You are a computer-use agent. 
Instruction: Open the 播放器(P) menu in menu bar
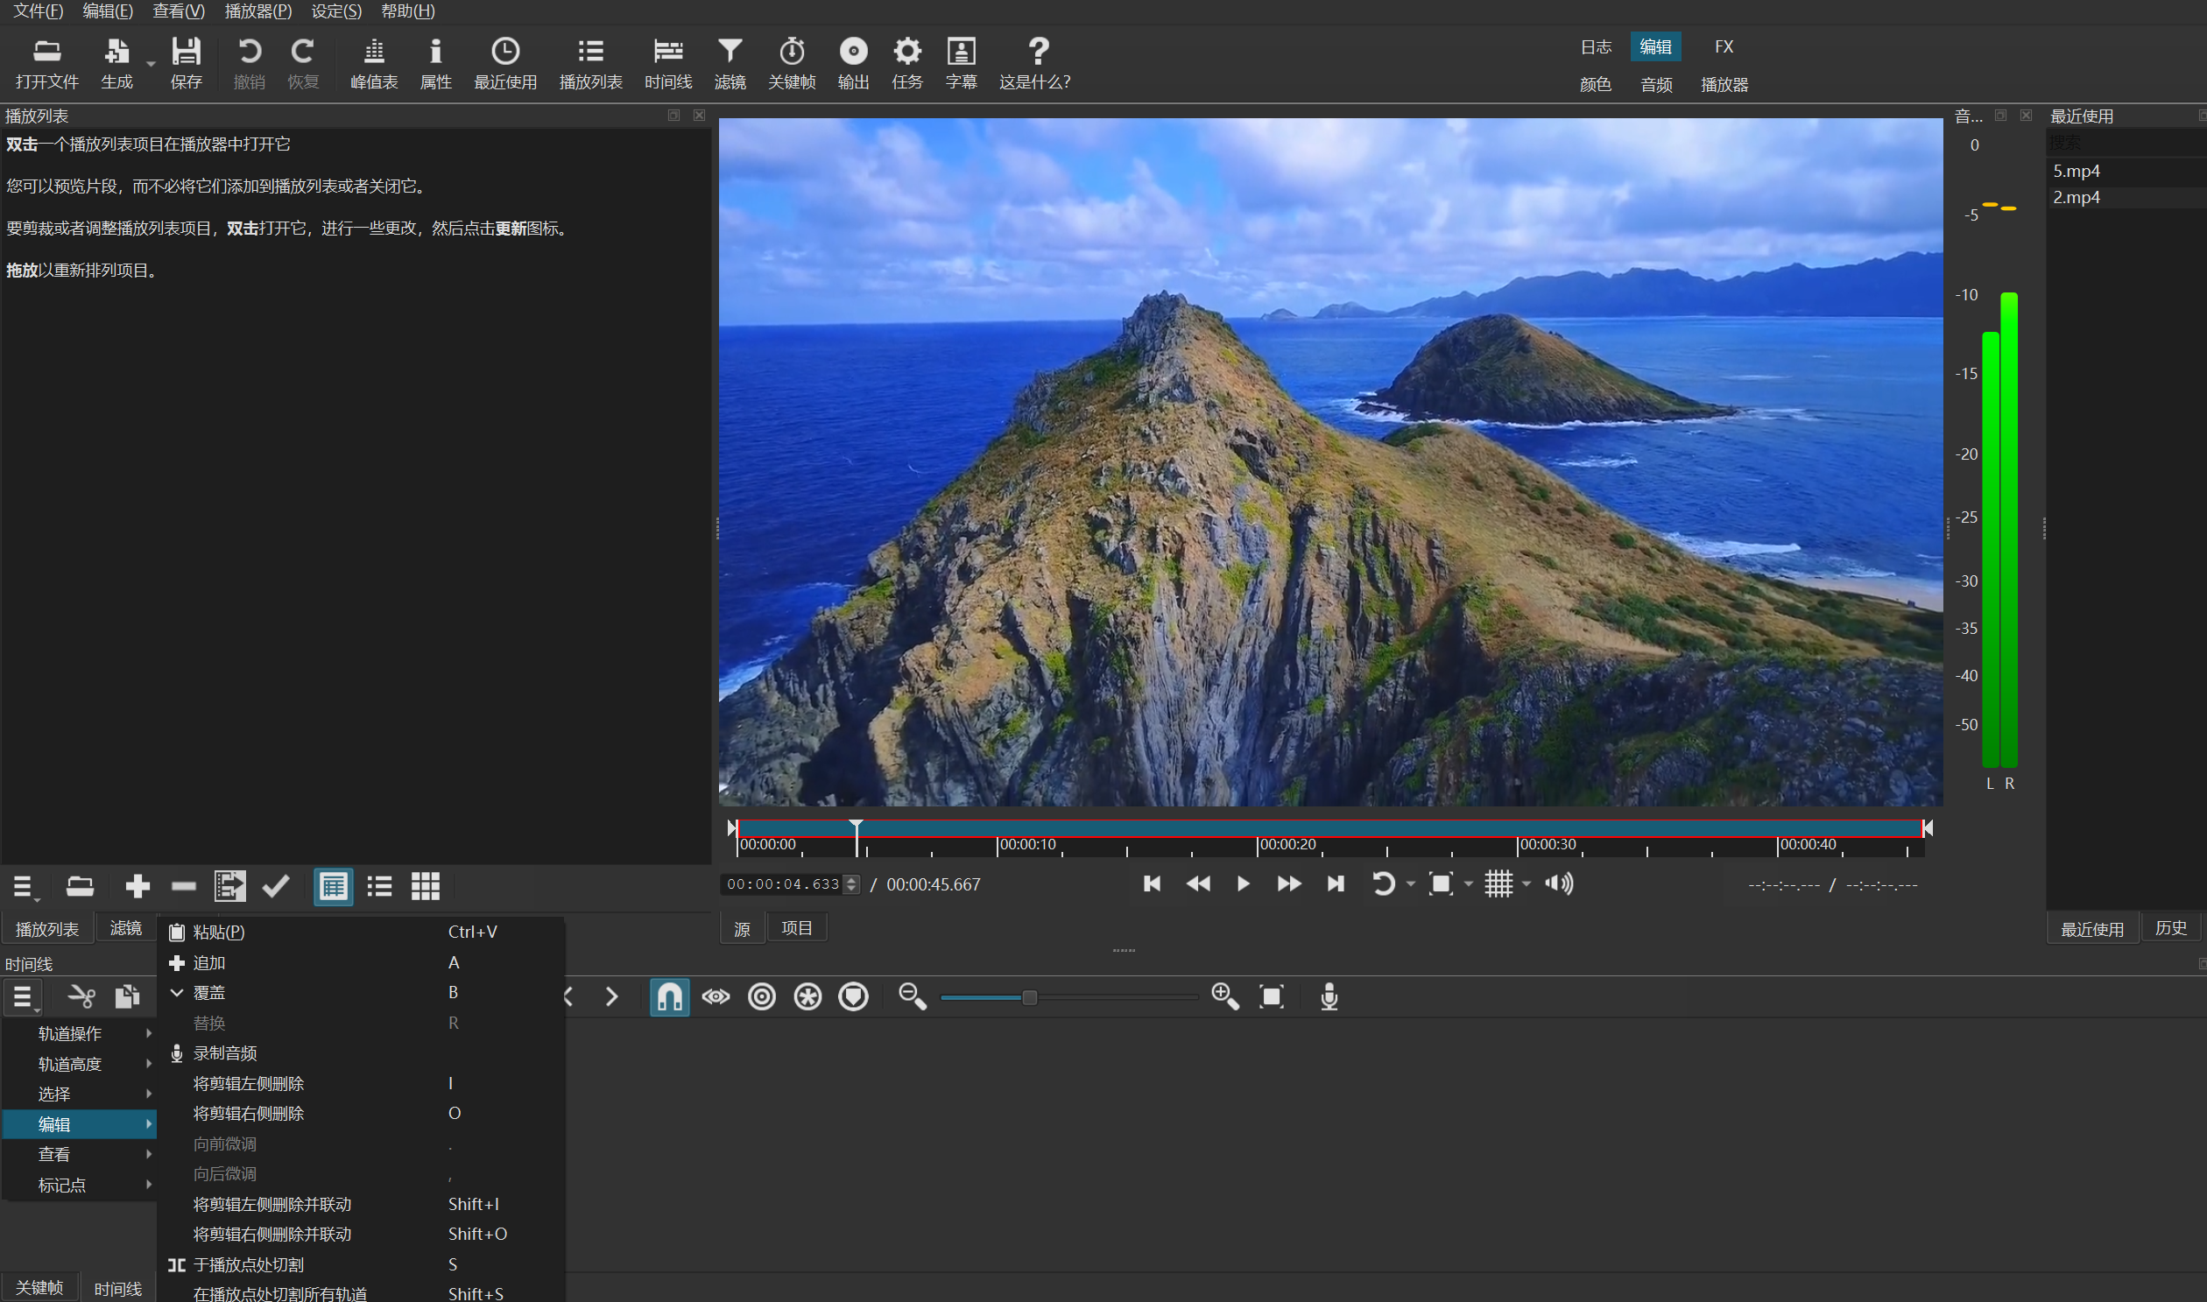(x=258, y=11)
